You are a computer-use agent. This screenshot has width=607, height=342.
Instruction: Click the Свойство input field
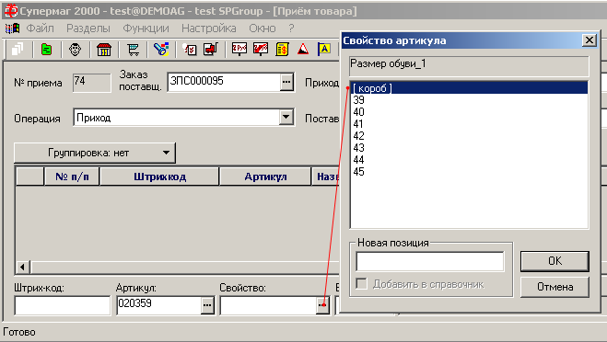(x=268, y=305)
